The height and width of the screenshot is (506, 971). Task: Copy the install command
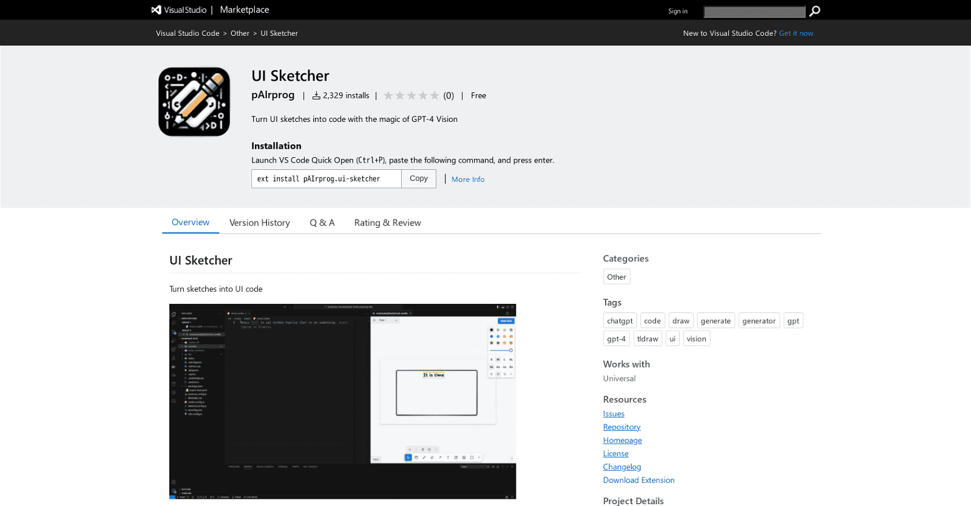[x=418, y=179]
